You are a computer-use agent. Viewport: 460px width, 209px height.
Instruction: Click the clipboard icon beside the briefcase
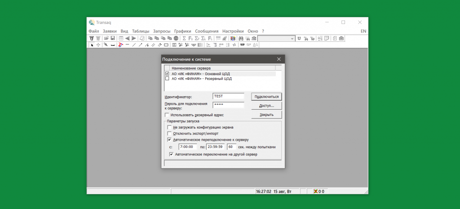(x=335, y=39)
